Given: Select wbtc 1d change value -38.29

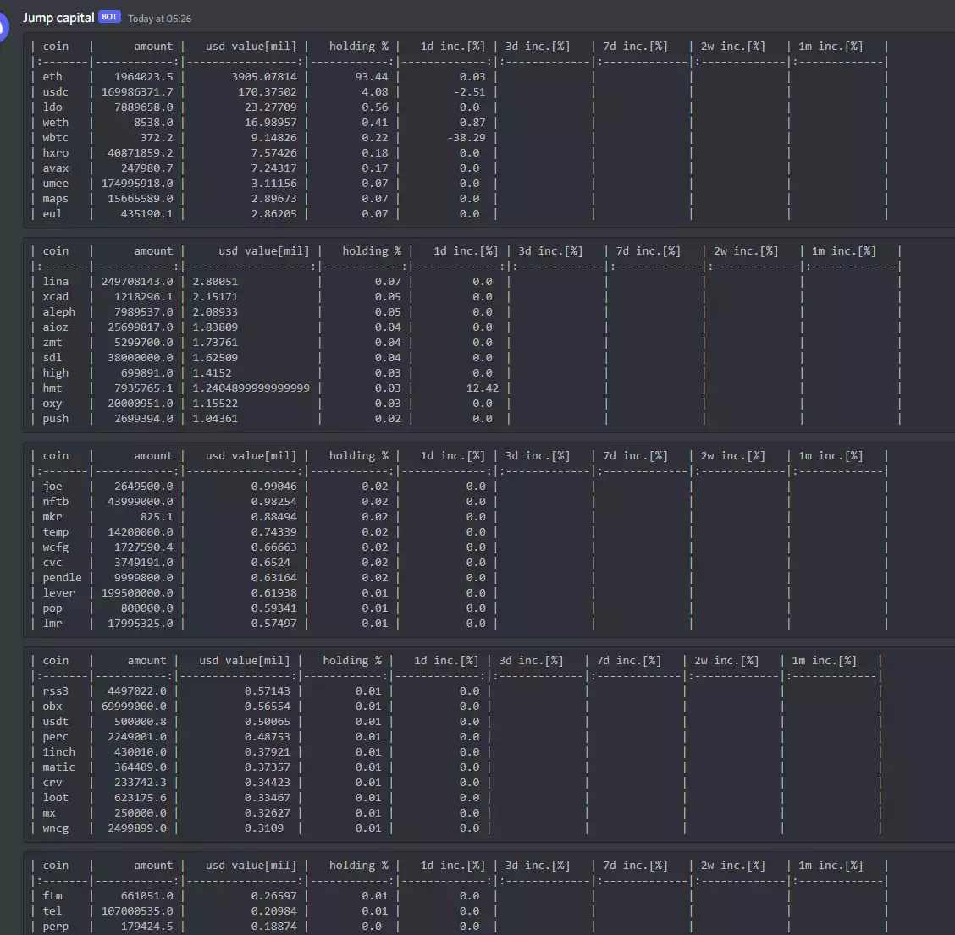Looking at the screenshot, I should 466,138.
